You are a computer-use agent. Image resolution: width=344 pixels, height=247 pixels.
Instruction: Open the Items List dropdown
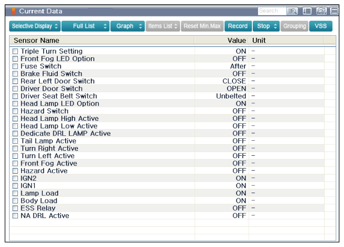coord(163,26)
